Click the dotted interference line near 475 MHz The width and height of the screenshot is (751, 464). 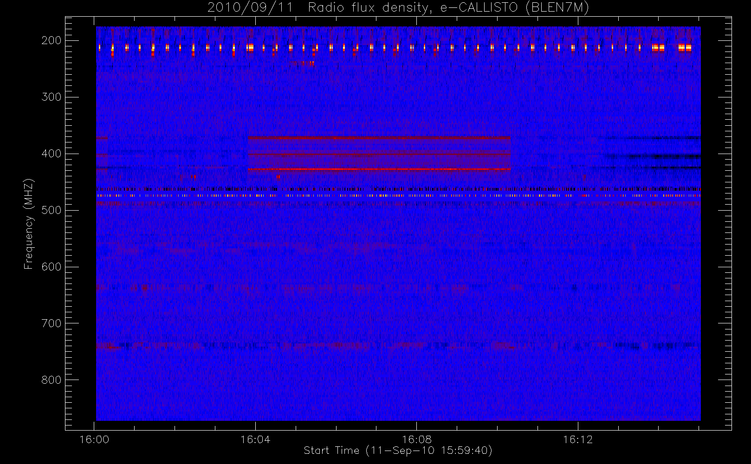pyautogui.click(x=398, y=196)
